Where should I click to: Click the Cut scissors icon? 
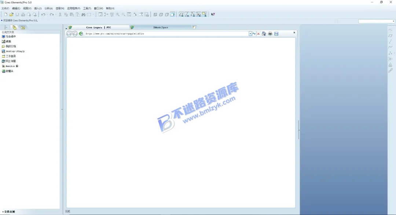pyautogui.click(x=60, y=14)
